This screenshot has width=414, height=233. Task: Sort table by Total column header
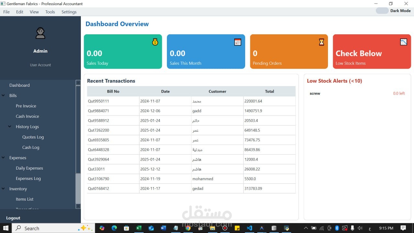pos(269,91)
